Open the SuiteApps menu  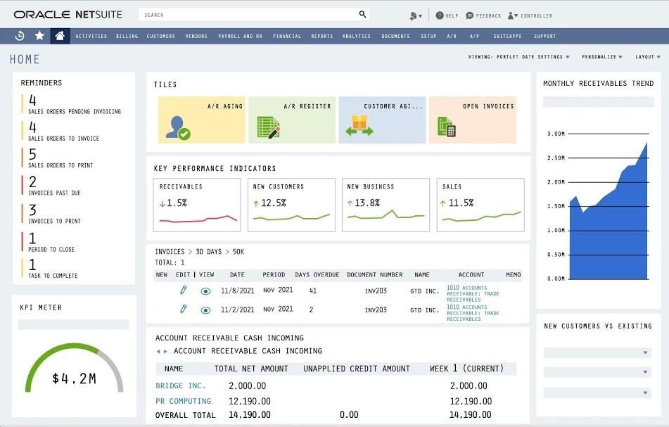coord(508,37)
